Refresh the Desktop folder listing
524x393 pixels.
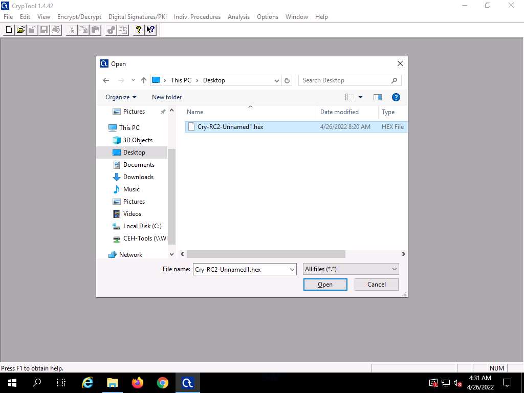(287, 80)
